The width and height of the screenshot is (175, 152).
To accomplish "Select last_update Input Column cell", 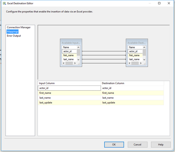I will pyautogui.click(x=69, y=103).
